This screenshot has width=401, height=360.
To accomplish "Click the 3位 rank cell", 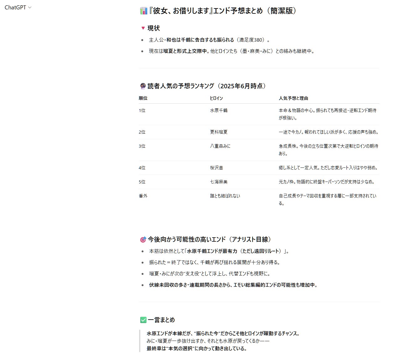I will pos(142,146).
